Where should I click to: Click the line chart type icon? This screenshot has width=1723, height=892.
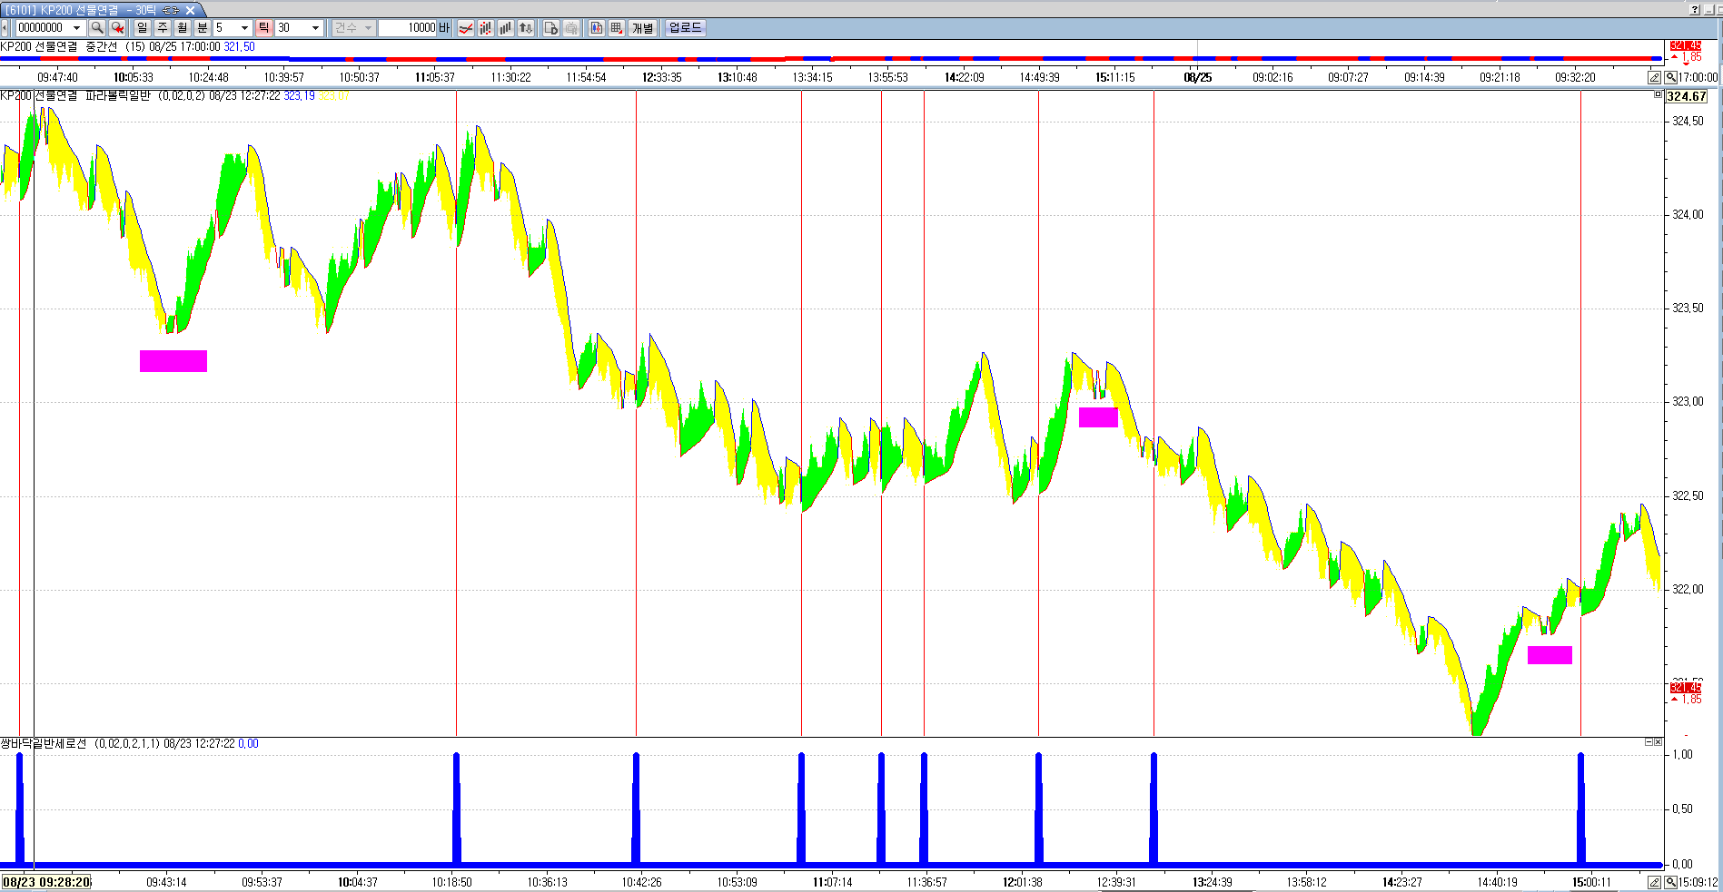click(x=466, y=28)
